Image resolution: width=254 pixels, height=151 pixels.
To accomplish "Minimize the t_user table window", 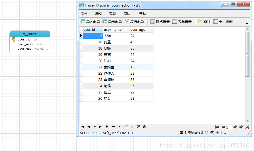I will (225, 4).
